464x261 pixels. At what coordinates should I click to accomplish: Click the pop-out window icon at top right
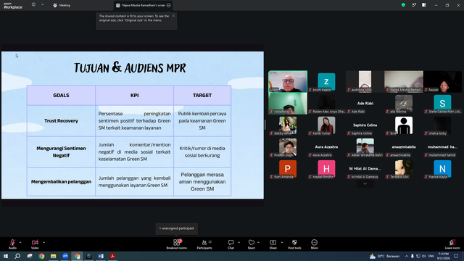click(414, 5)
